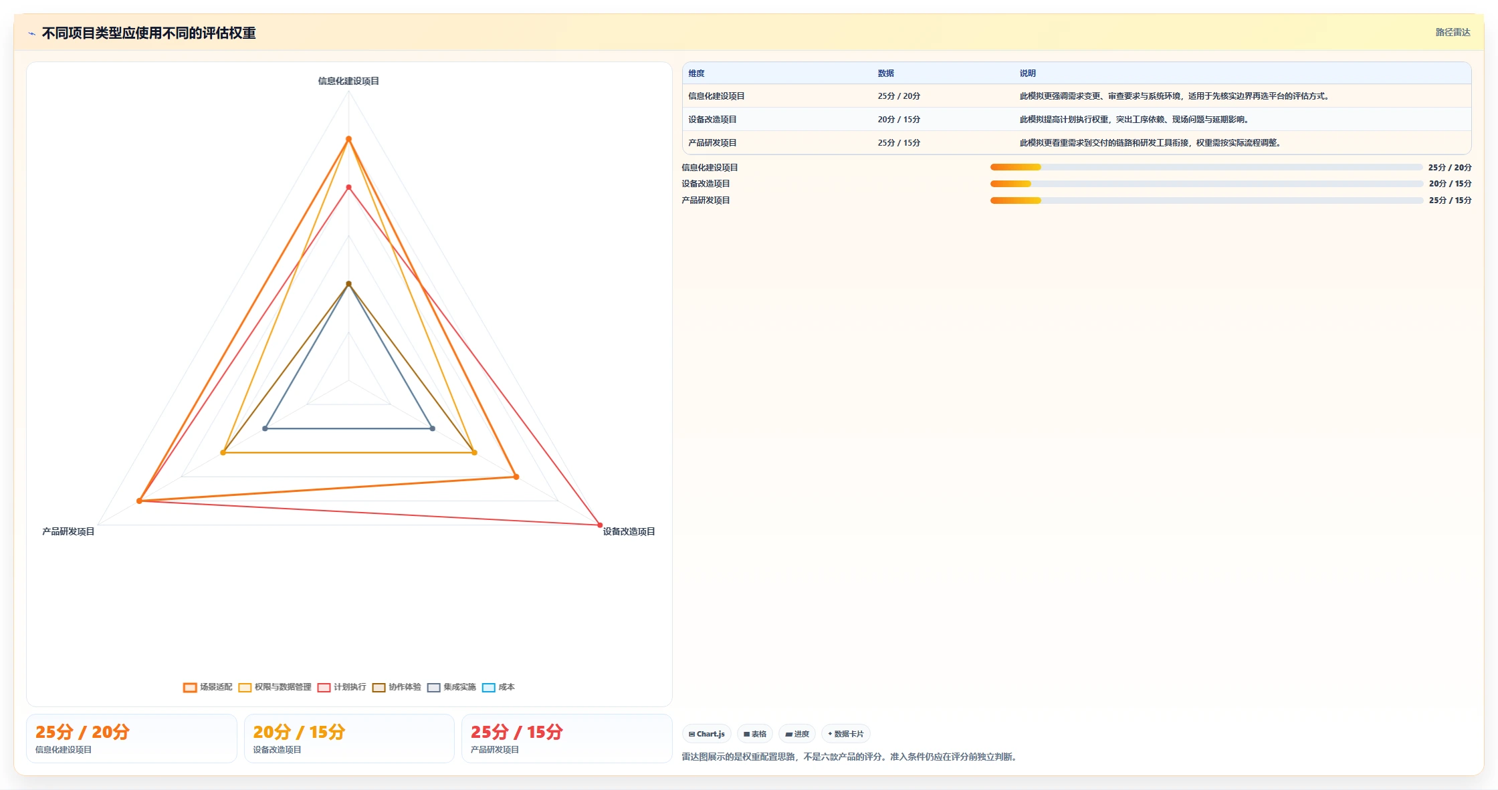Select the 信息化建设项目 progress bar
Viewport: 1498px width, 790px height.
1206,167
